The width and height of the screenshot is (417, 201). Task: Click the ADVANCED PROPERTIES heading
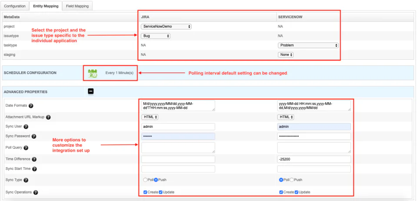[26, 92]
